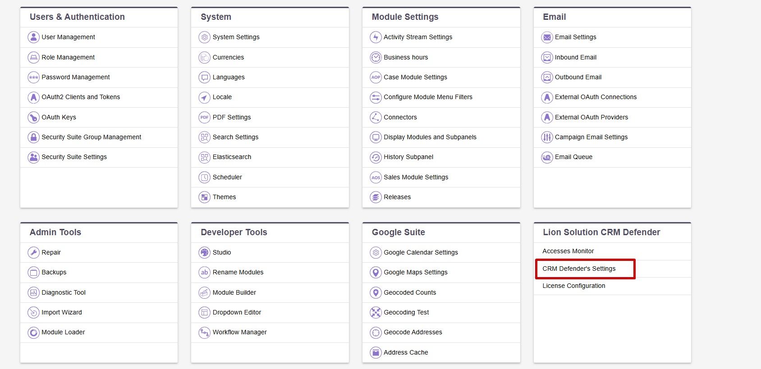Image resolution: width=761 pixels, height=369 pixels.
Task: Click the Password Management icon
Action: click(x=33, y=77)
